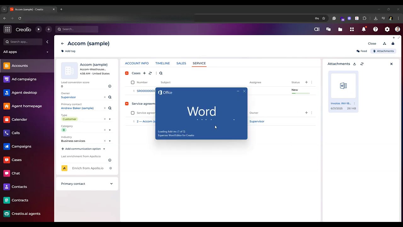Expand the All apps dropdown
Screen dimensions: 403x227
(x=48, y=52)
